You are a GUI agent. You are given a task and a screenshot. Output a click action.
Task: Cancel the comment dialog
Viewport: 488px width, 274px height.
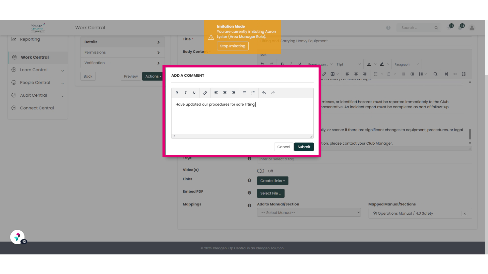pos(283,147)
